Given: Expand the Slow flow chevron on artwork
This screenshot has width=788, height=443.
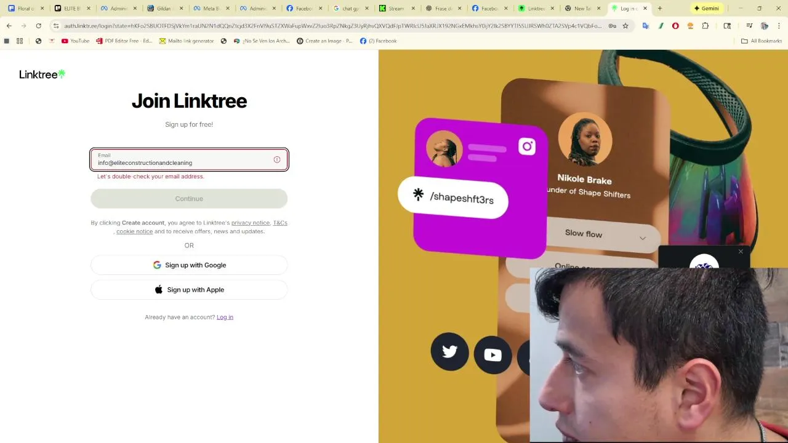Looking at the screenshot, I should point(642,238).
